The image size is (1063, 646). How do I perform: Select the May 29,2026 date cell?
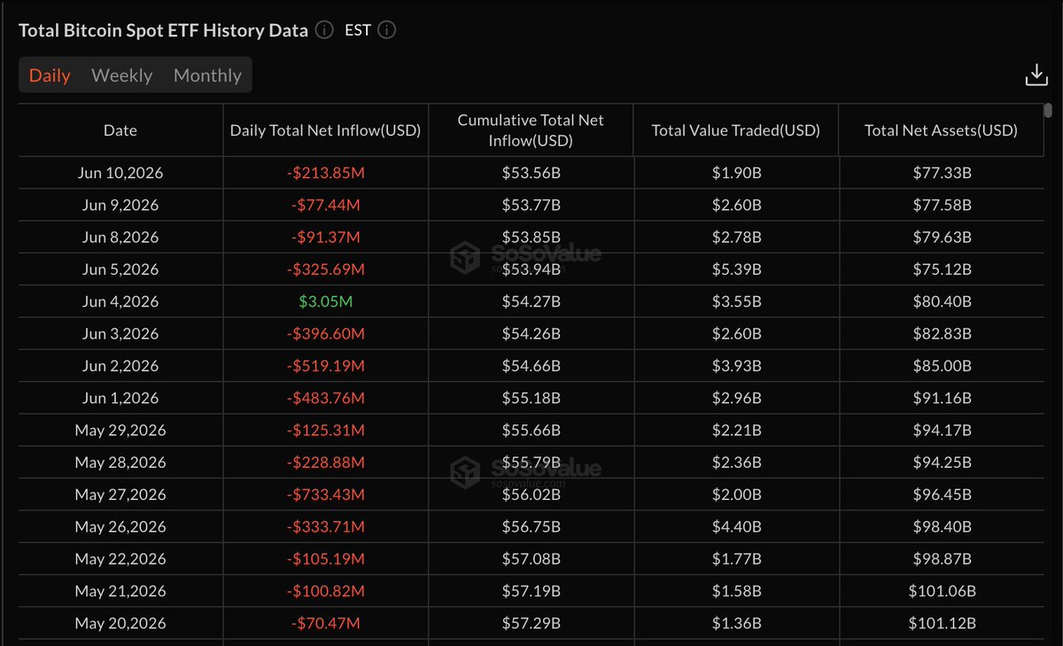pyautogui.click(x=120, y=430)
